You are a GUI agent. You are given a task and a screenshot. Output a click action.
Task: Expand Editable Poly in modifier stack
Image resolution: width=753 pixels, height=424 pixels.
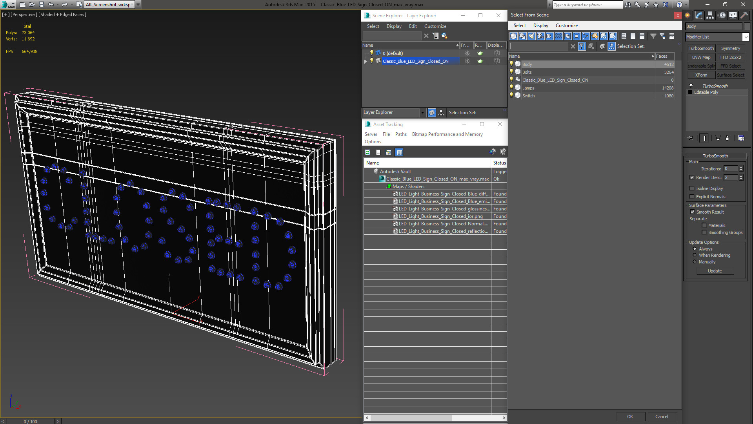(690, 92)
